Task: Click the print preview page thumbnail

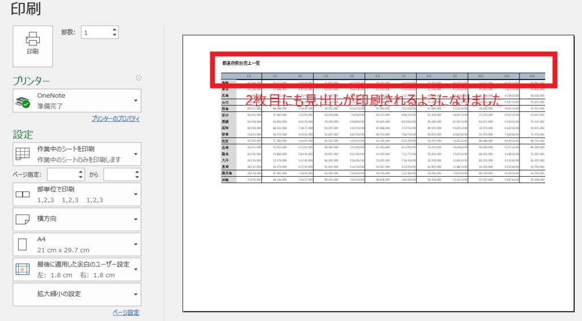Action: tap(378, 173)
